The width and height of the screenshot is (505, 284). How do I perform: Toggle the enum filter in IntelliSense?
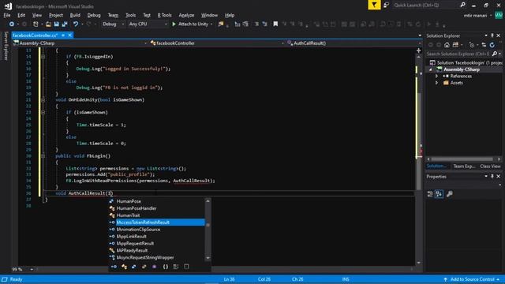144,267
